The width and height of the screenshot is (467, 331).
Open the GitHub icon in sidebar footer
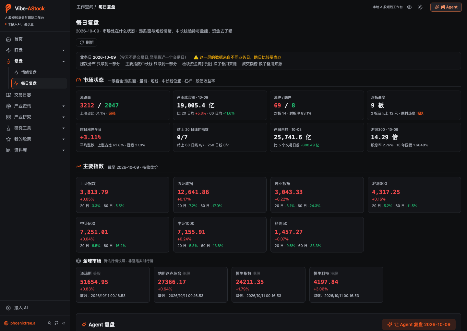56,323
